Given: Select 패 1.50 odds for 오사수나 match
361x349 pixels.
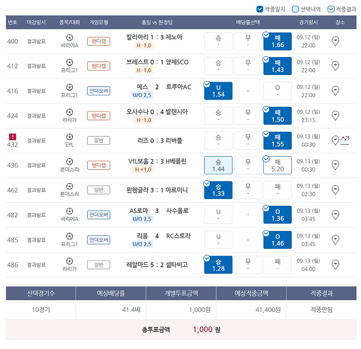Looking at the screenshot, I should point(277,116).
